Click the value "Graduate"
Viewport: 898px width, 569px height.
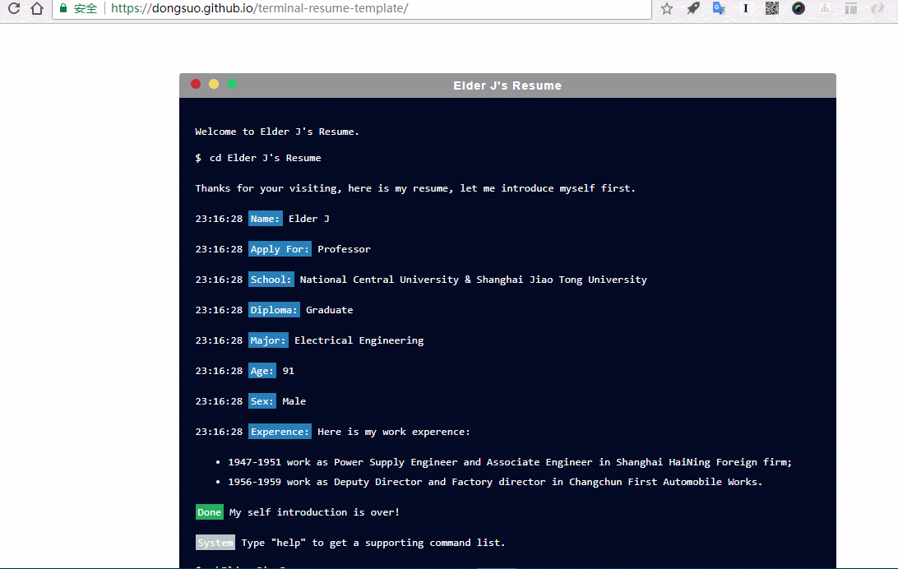click(x=329, y=310)
